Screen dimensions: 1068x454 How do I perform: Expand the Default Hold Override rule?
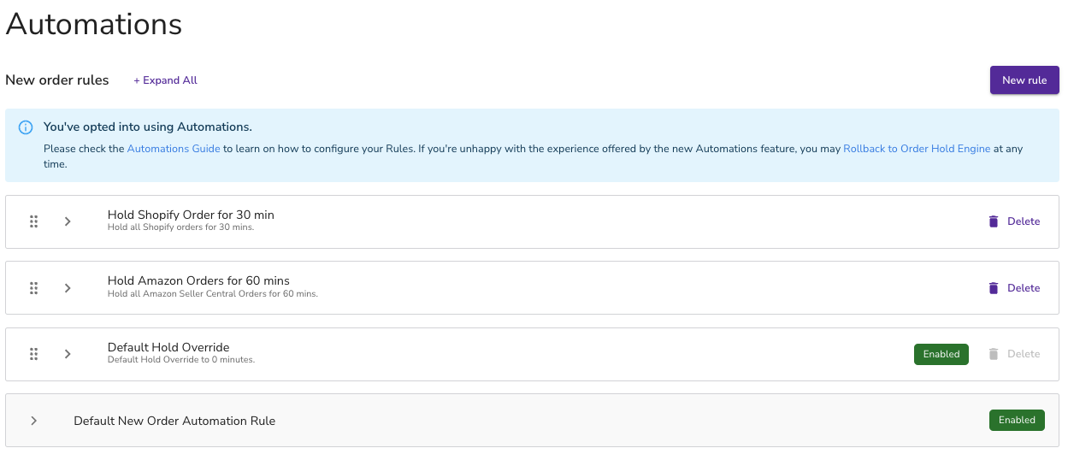68,354
